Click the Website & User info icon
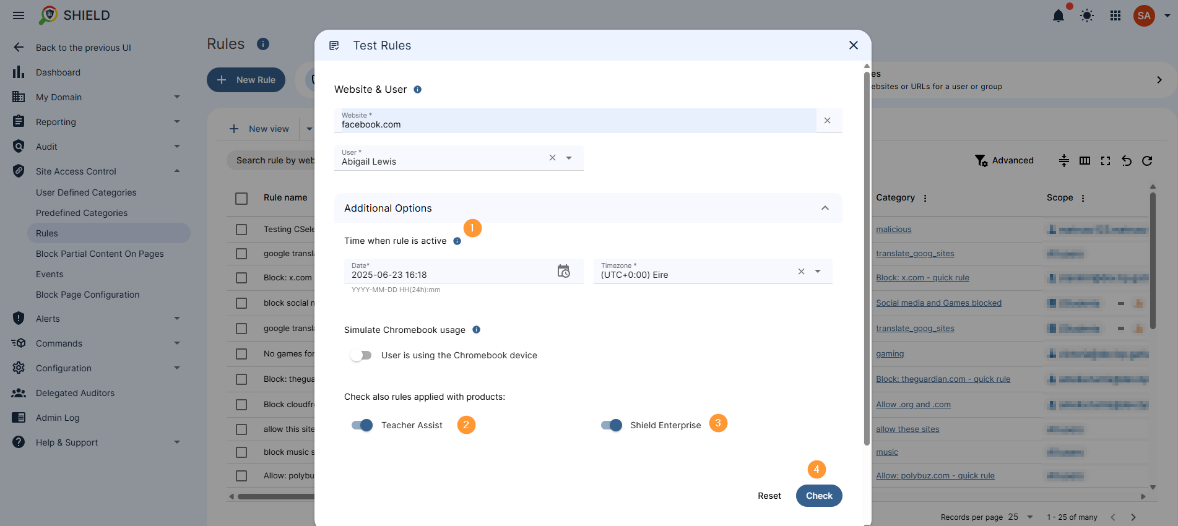 click(x=418, y=90)
